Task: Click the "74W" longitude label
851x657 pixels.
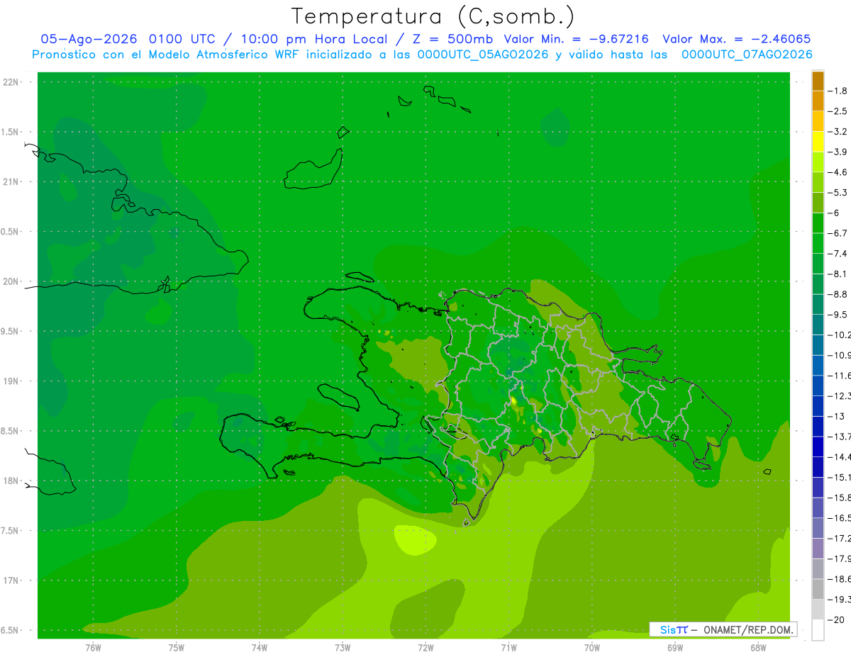Action: coord(259,647)
